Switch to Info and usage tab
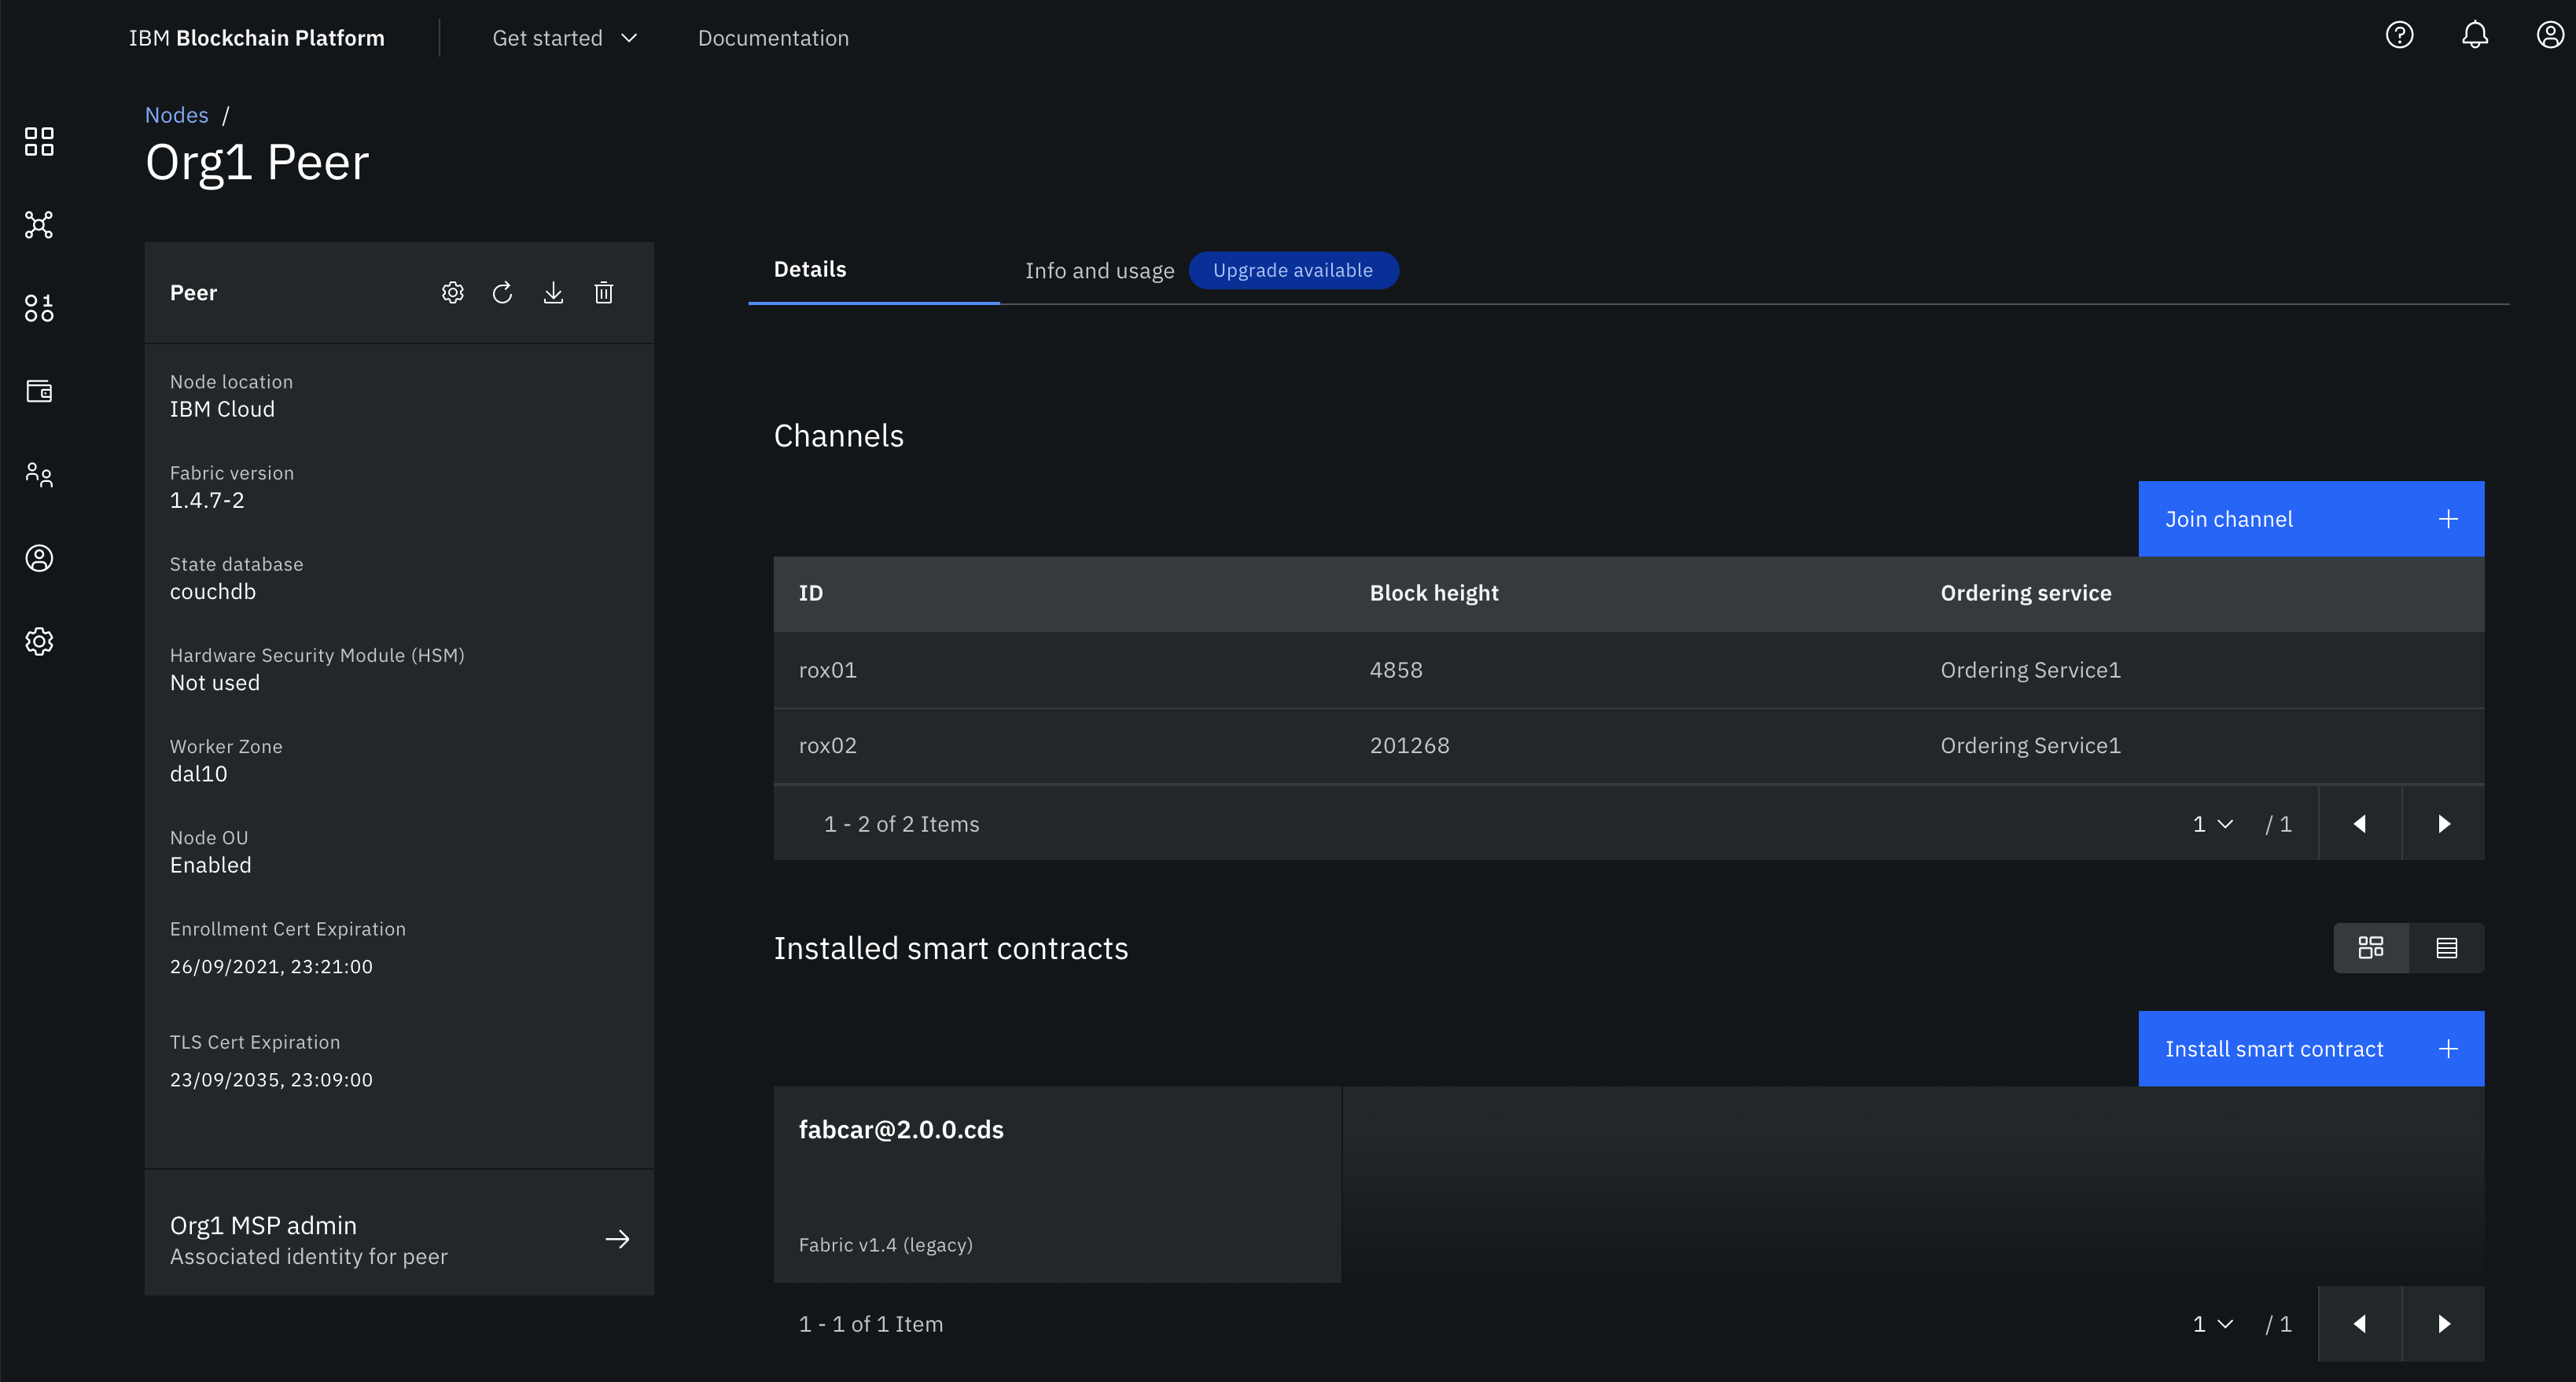The image size is (2576, 1382). (x=1099, y=271)
